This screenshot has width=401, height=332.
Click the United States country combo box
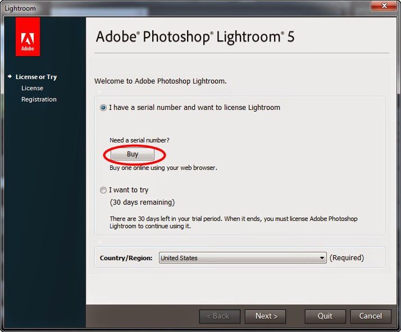(243, 258)
